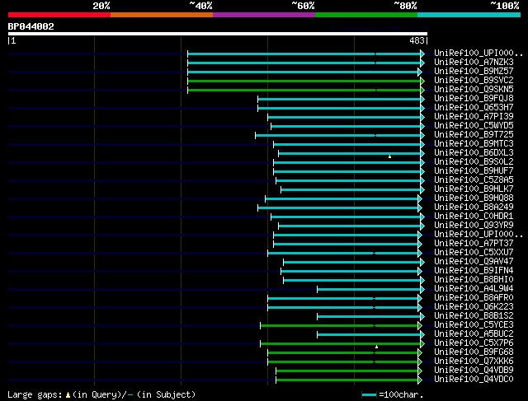Click the red 20% identity color segment

(59, 15)
